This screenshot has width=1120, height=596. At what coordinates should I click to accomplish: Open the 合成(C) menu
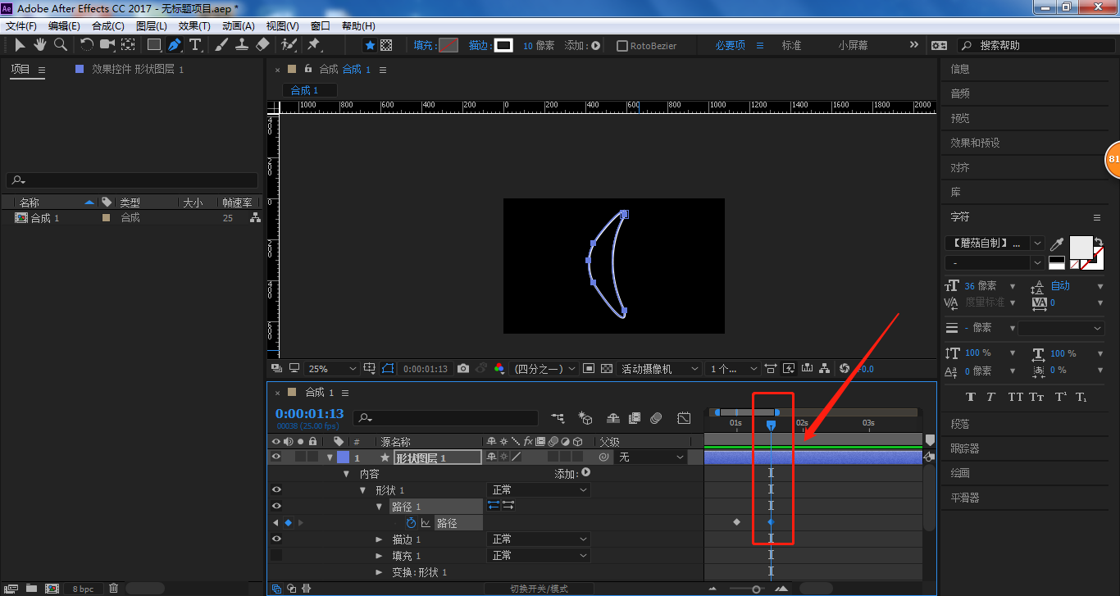108,26
